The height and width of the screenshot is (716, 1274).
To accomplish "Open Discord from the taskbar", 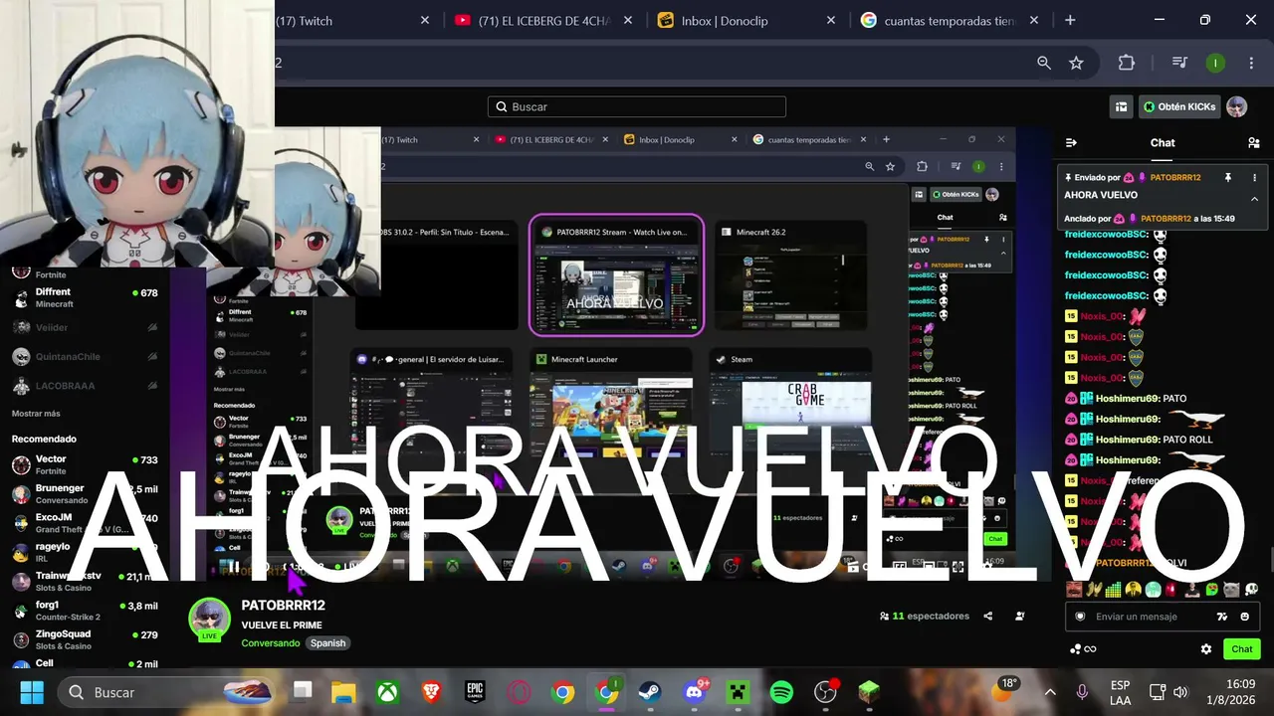I will click(x=695, y=692).
